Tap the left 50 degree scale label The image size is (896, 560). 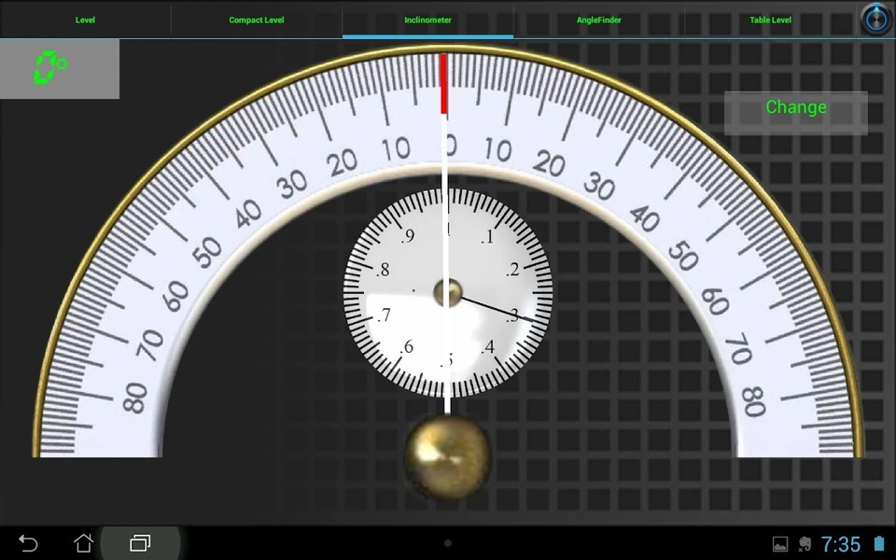click(207, 253)
